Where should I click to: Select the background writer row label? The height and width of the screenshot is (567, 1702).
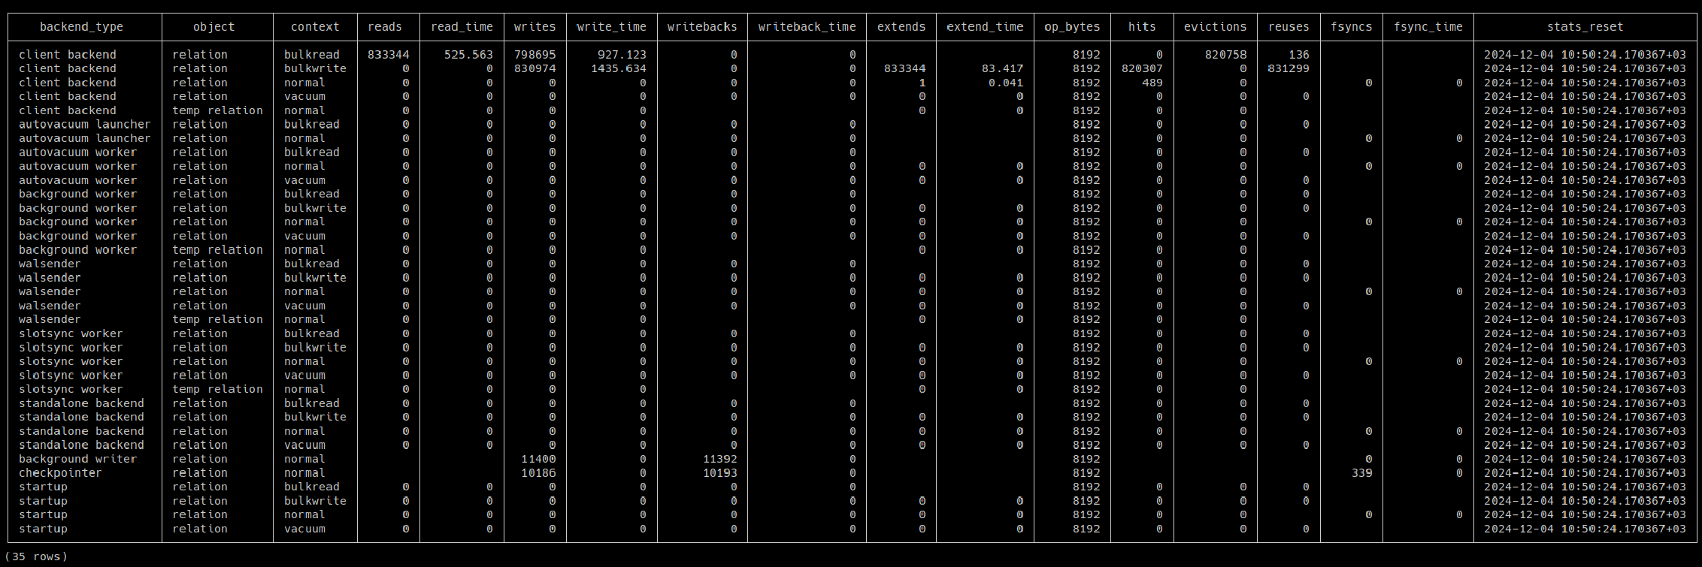click(77, 459)
